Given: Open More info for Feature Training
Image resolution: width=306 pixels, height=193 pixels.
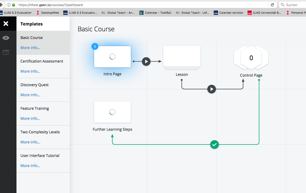Looking at the screenshot, I should coord(30,119).
